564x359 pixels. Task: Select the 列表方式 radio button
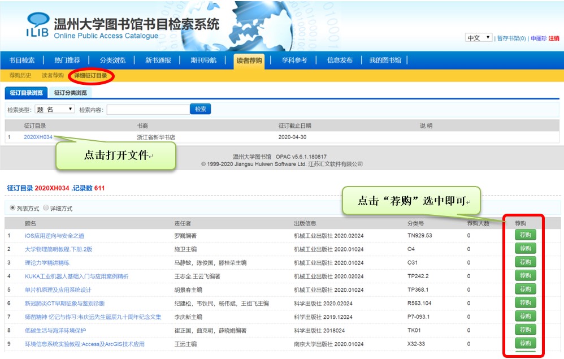(x=12, y=208)
